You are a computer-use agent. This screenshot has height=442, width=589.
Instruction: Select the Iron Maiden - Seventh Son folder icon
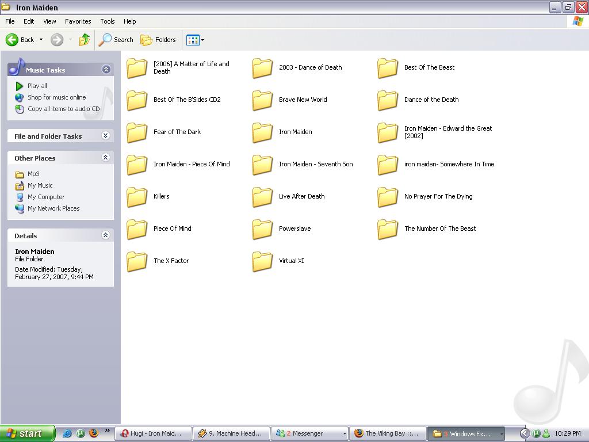click(x=262, y=165)
